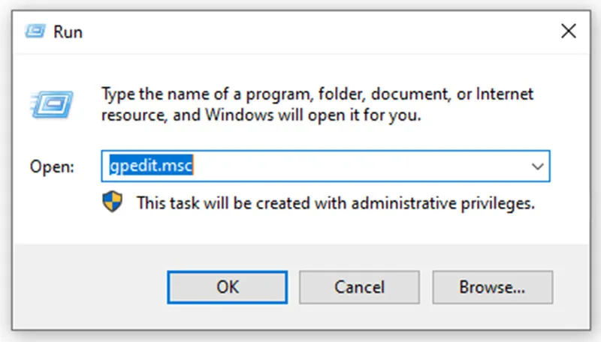601x342 pixels.
Task: Click the small Run icon in title bar
Action: tap(35, 31)
